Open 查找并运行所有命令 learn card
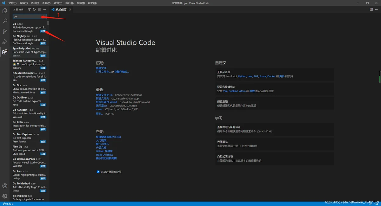Image resolution: width=381 pixels, height=206 pixels. (274, 129)
